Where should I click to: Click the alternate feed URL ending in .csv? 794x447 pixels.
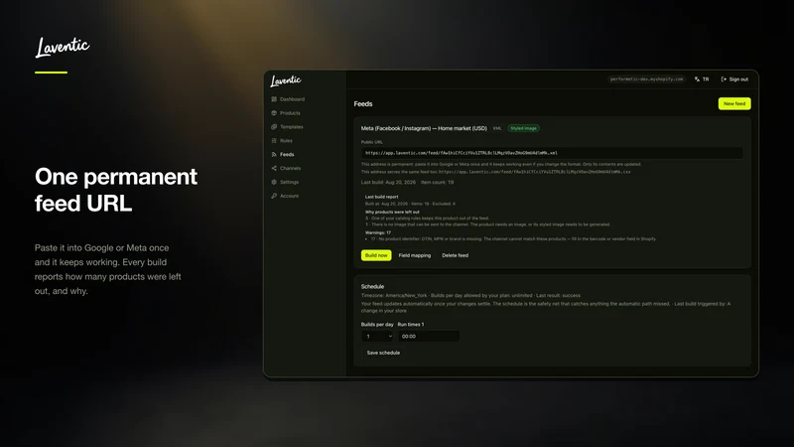(x=535, y=172)
